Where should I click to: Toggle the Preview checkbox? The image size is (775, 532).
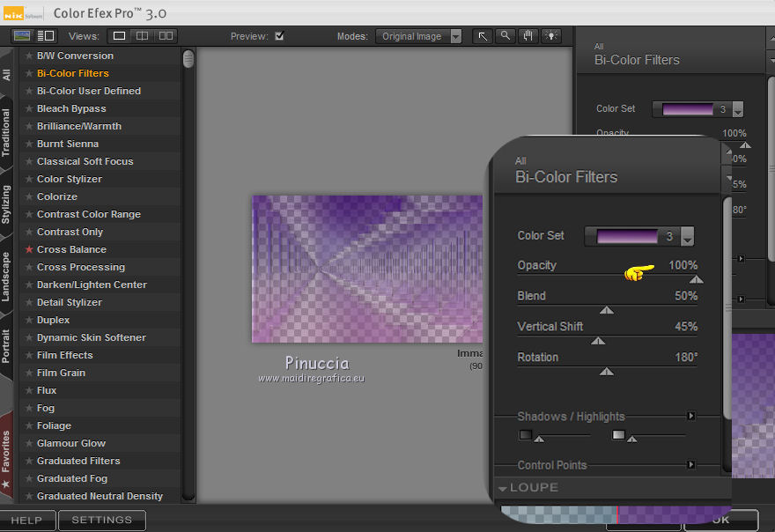[x=279, y=35]
